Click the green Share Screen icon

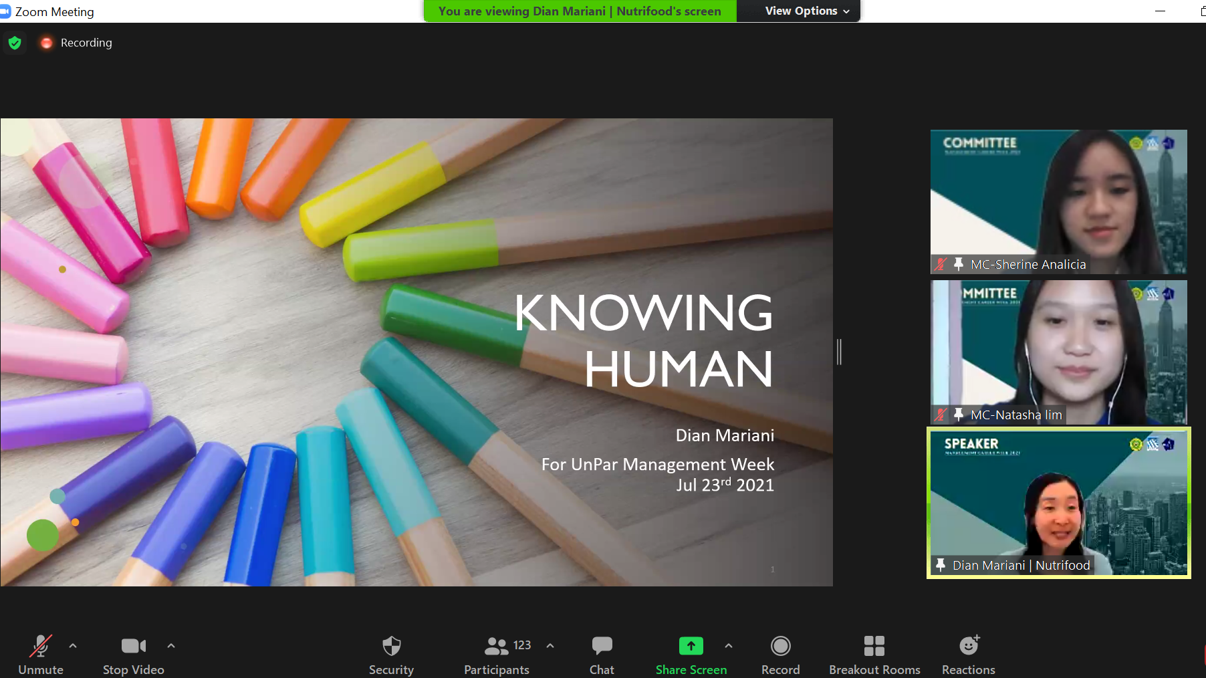click(691, 646)
